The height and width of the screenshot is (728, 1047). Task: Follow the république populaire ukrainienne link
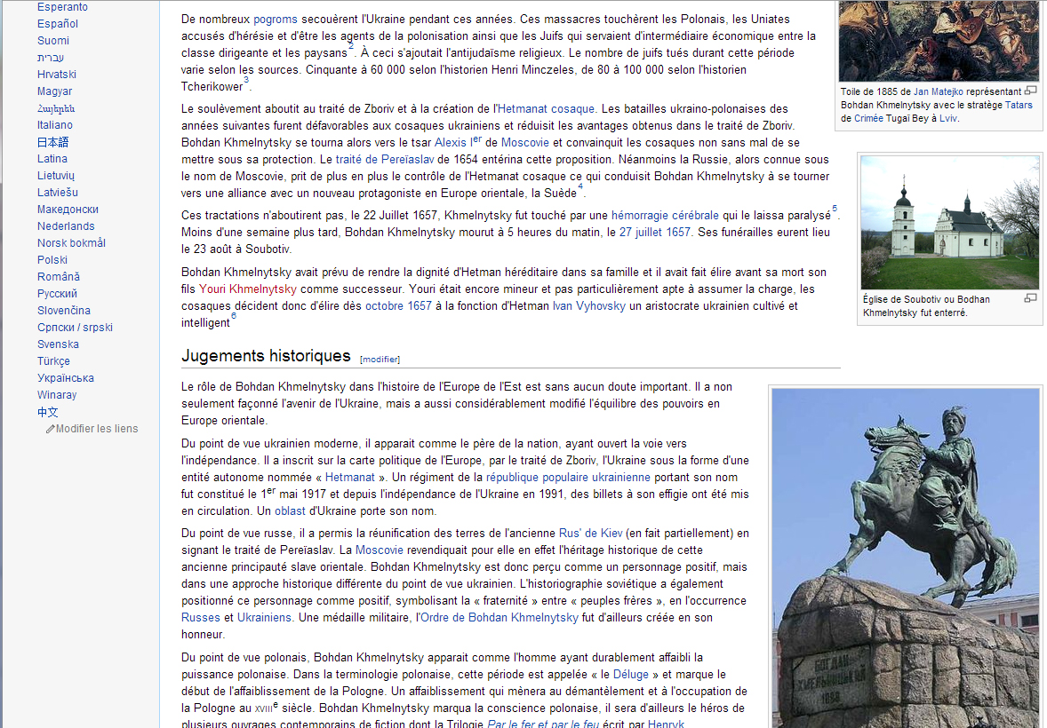568,478
